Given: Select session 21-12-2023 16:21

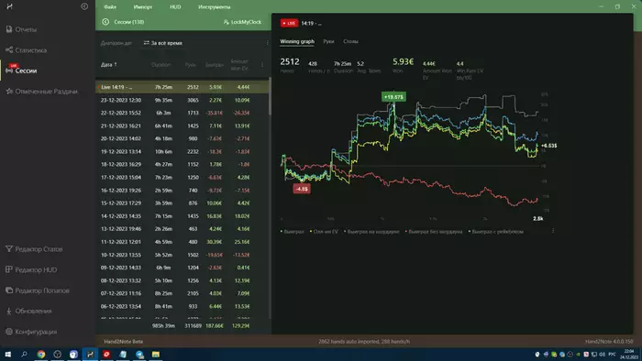Looking at the screenshot, I should click(x=183, y=126).
